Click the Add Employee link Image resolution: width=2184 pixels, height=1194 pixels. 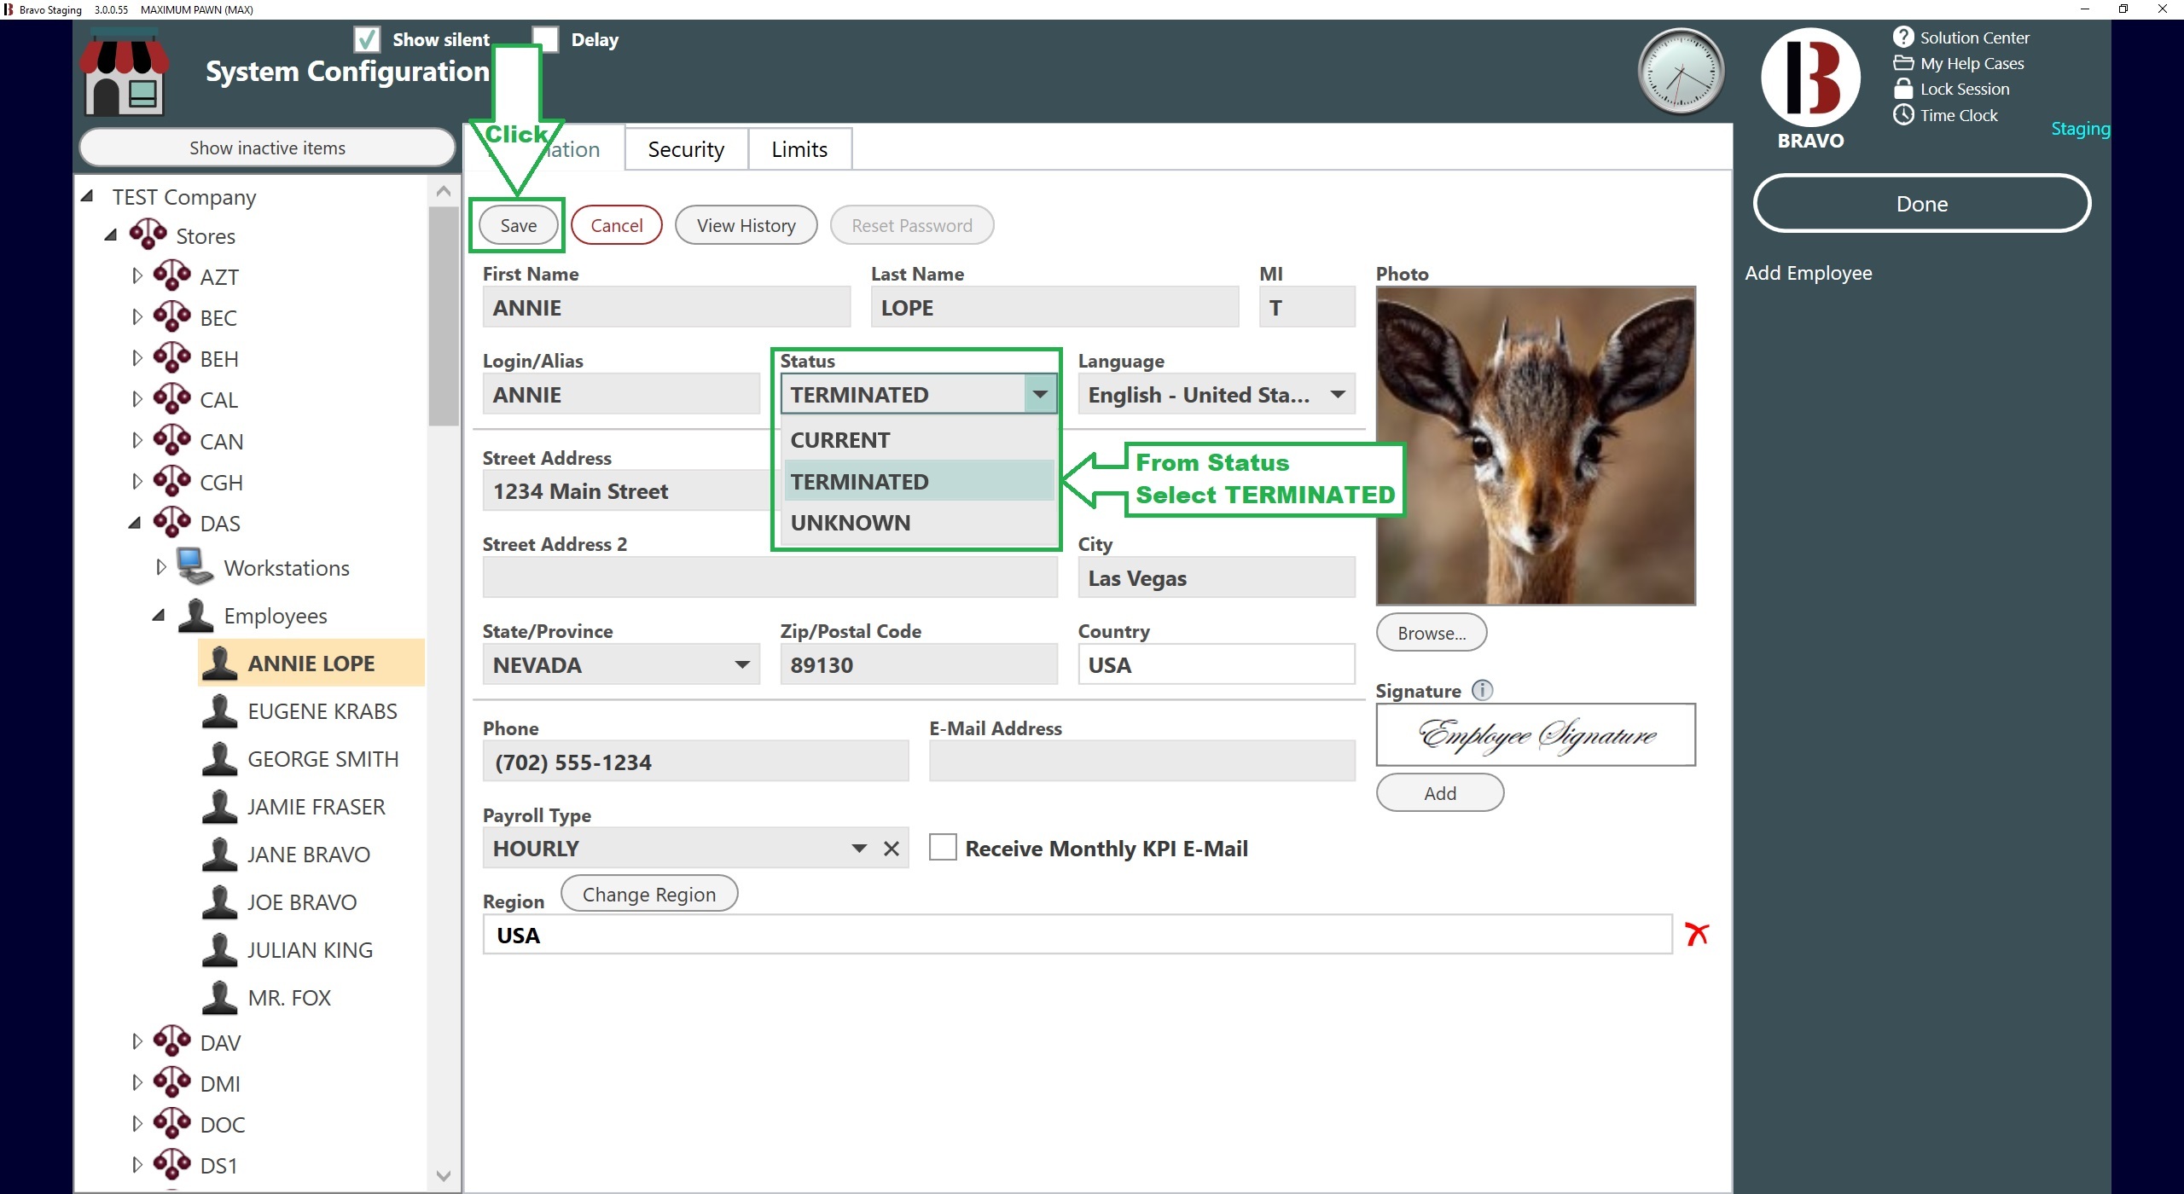1808,273
